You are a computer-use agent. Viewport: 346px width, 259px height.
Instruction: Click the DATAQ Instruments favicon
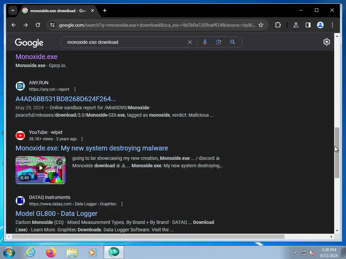(20, 201)
